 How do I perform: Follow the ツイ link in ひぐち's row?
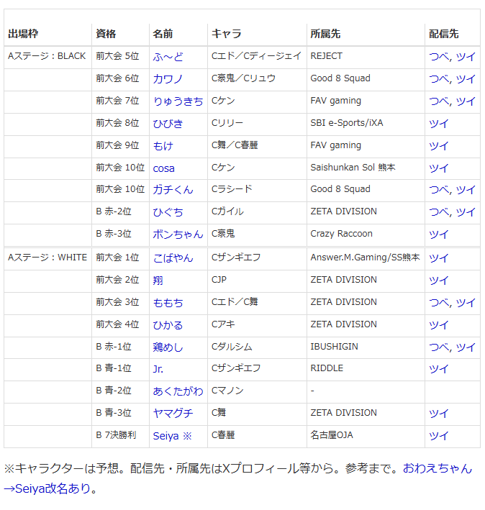(466, 212)
